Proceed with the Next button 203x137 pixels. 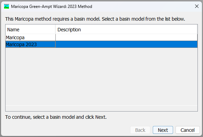click(163, 130)
